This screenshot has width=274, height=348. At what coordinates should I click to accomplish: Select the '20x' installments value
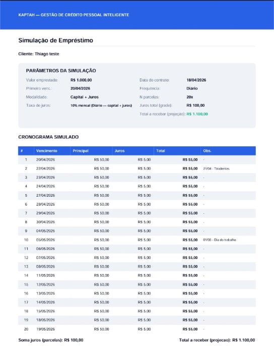point(190,97)
